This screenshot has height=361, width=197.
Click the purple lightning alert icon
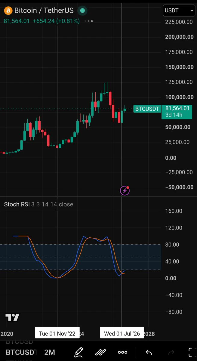125,190
